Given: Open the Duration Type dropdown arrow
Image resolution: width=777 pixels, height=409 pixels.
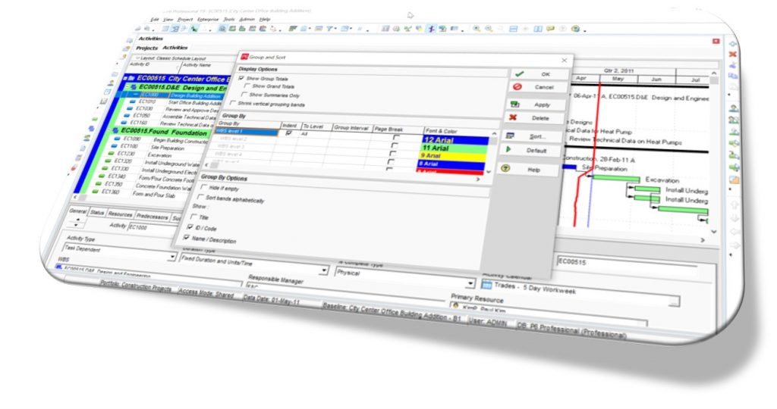Looking at the screenshot, I should (x=323, y=270).
